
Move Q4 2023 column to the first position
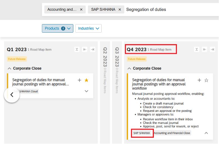click(204, 49)
